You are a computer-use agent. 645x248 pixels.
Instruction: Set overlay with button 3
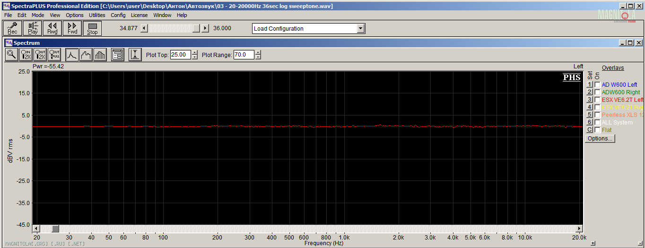pos(590,100)
